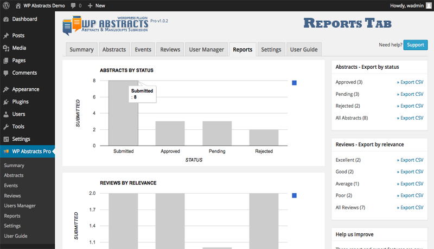
Task: Click the Dashboard gauge icon in sidebar
Action: [x=6, y=19]
